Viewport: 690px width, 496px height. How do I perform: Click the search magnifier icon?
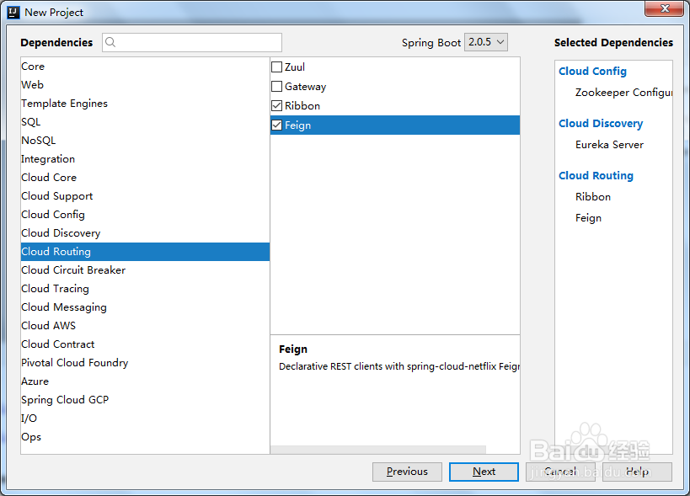click(110, 42)
